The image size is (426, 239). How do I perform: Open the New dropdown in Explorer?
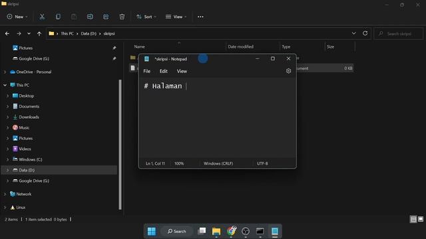click(x=17, y=17)
